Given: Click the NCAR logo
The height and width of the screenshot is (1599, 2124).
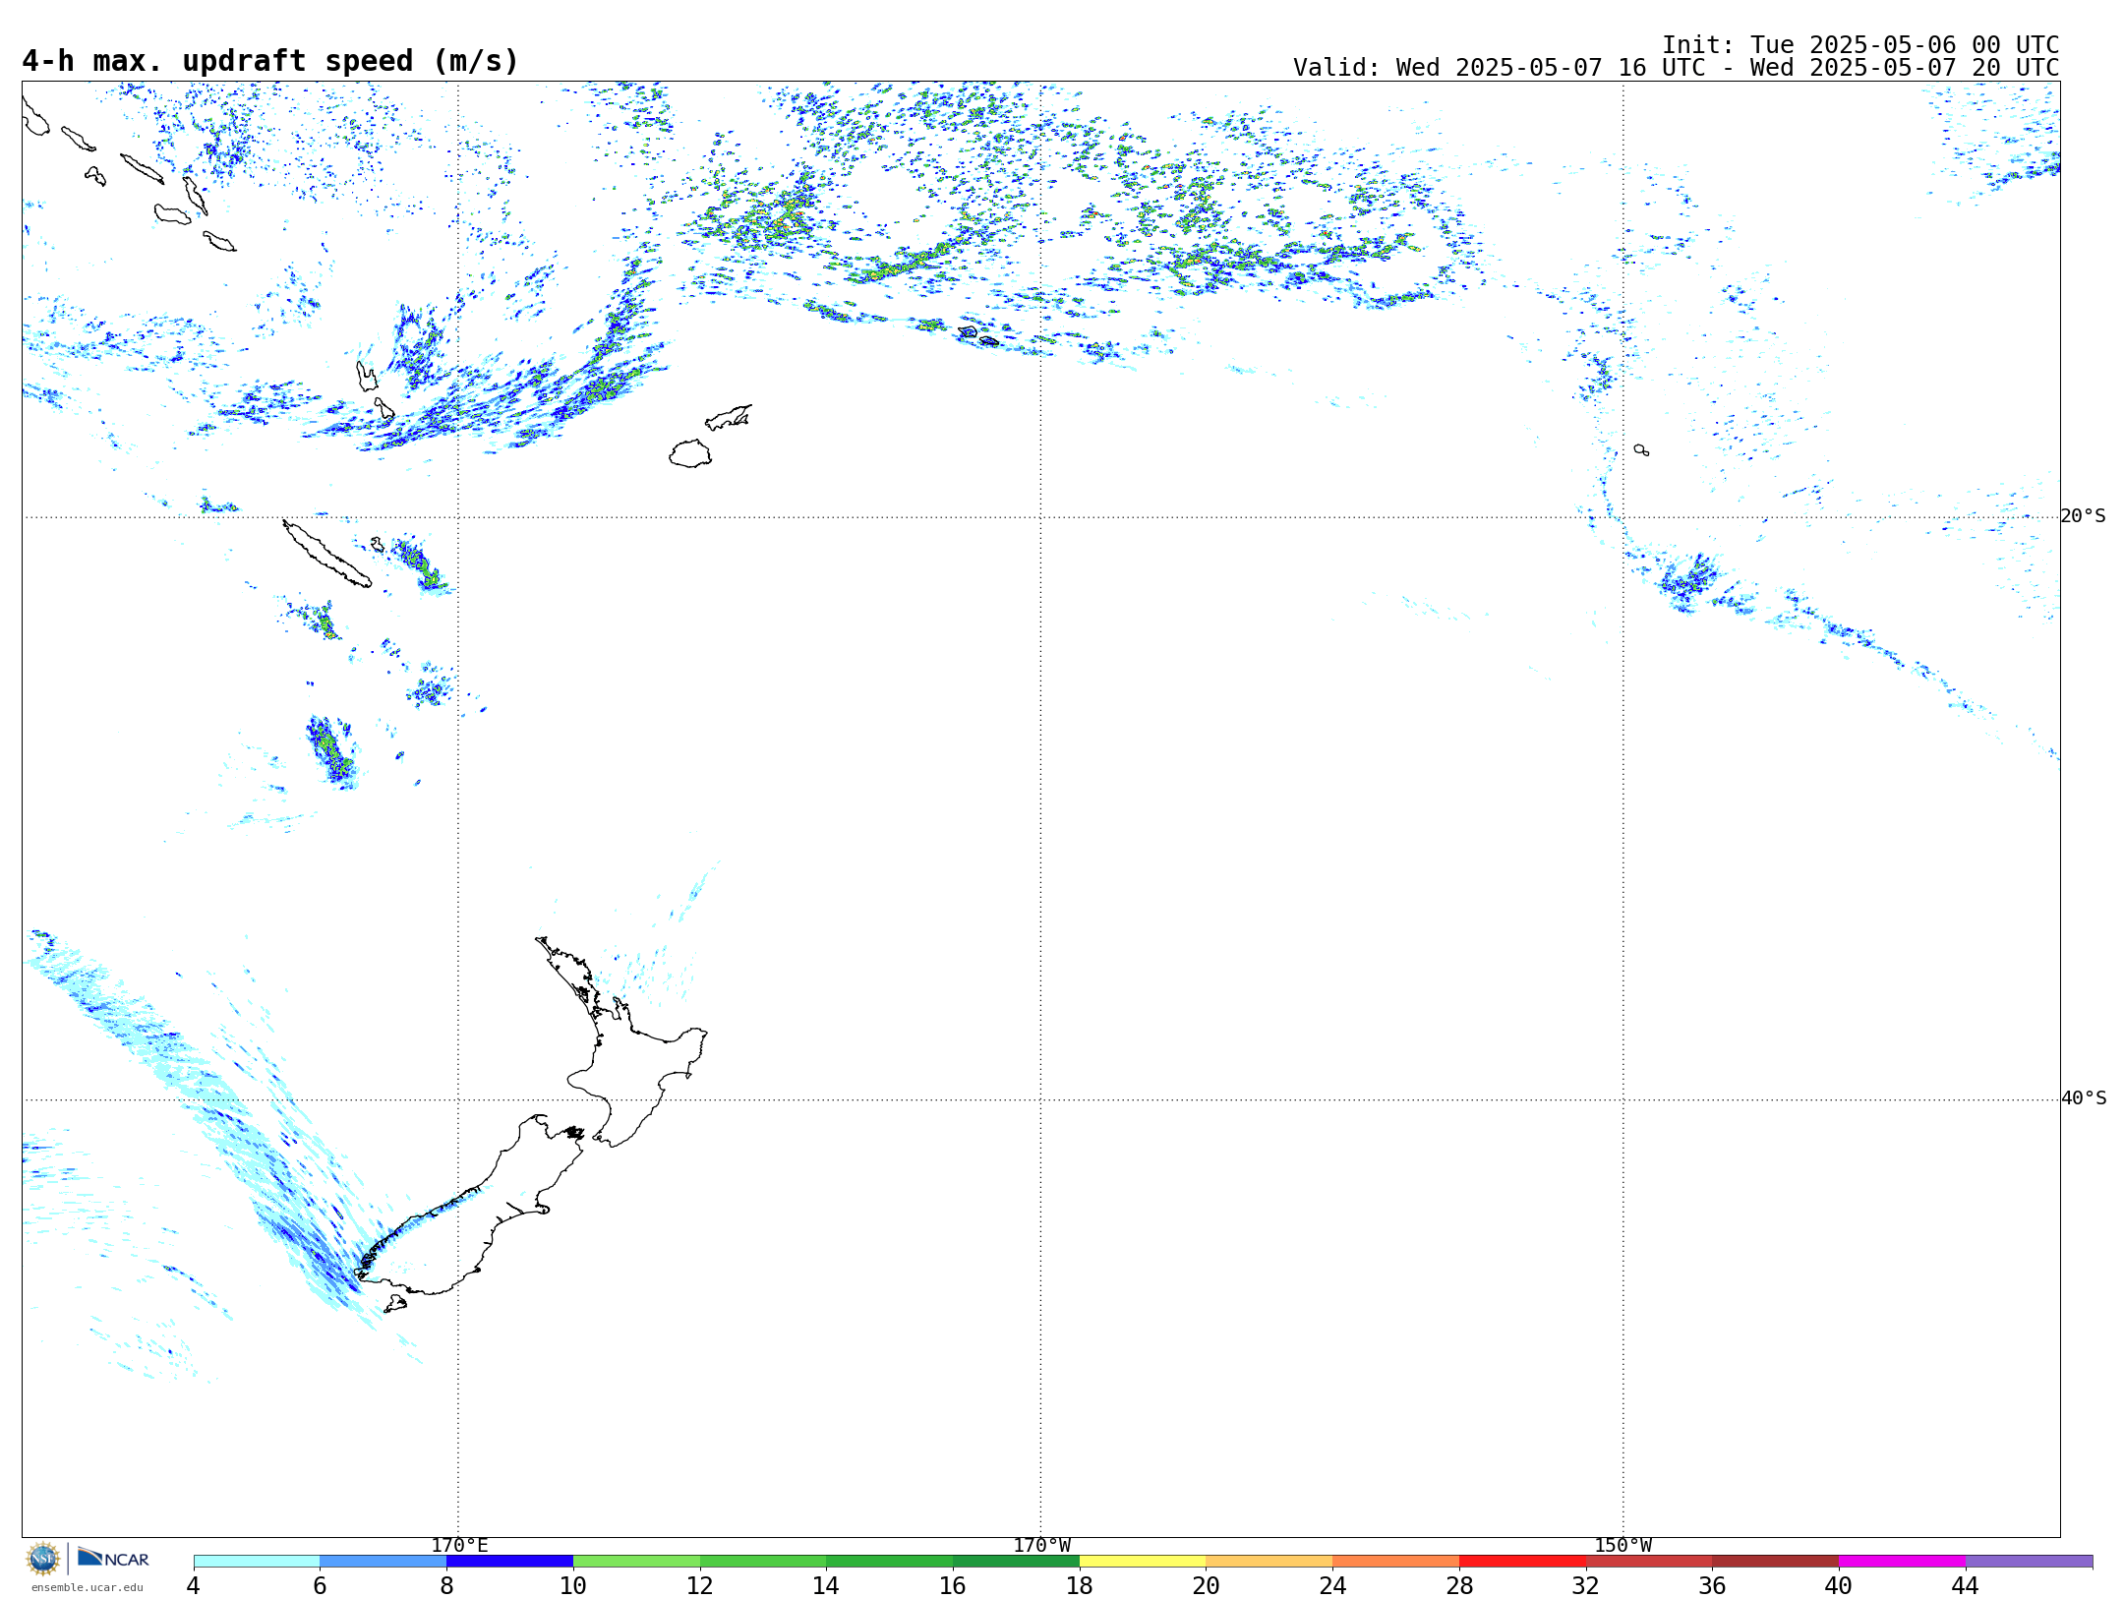Looking at the screenshot, I should 113,1558.
